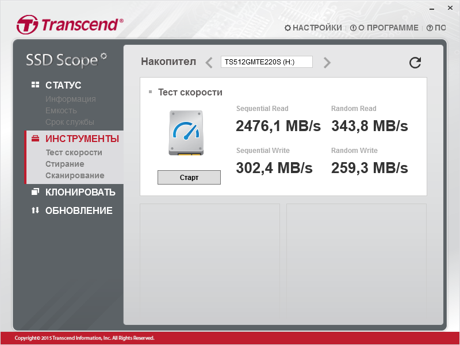Close the SSD Scope window

450,8
